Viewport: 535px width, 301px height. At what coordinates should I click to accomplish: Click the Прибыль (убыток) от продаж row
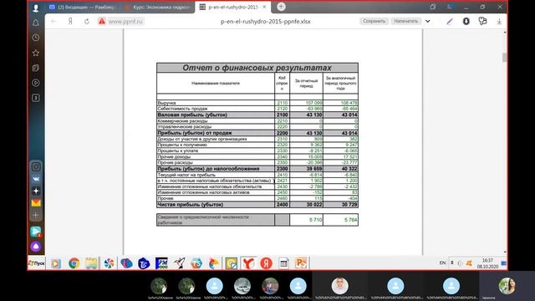pyautogui.click(x=257, y=133)
